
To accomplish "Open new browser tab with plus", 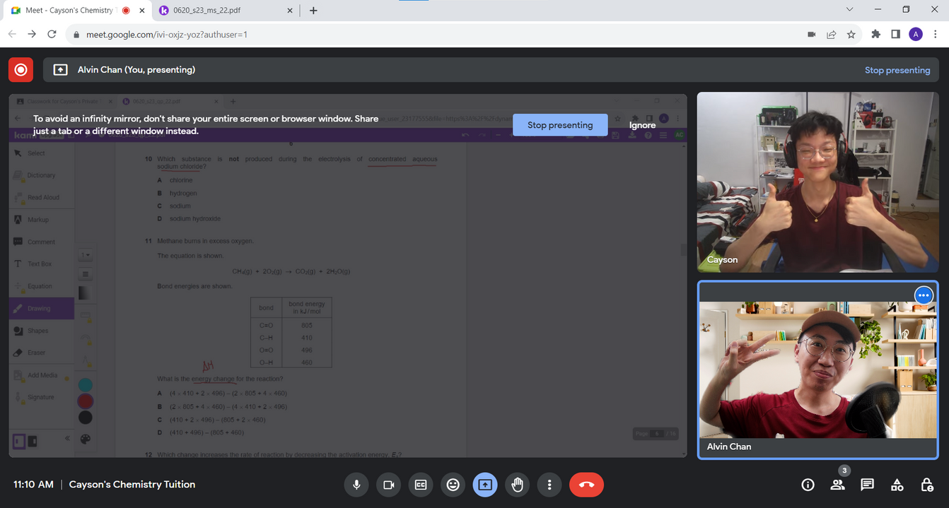I will click(313, 11).
